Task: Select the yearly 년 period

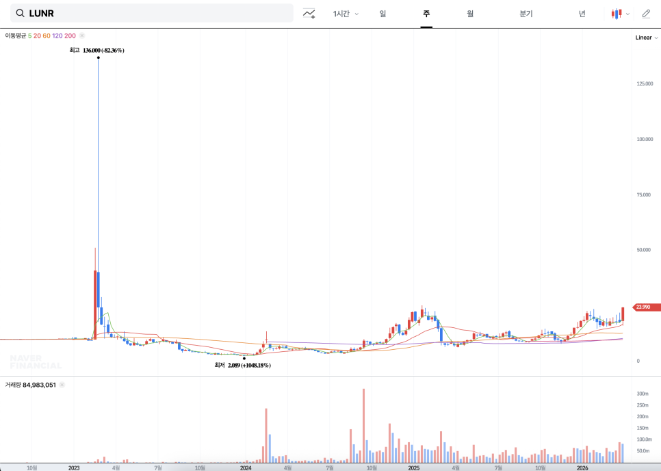Action: 582,14
